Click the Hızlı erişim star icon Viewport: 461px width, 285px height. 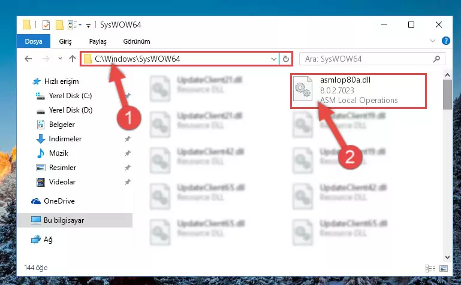pyautogui.click(x=37, y=81)
